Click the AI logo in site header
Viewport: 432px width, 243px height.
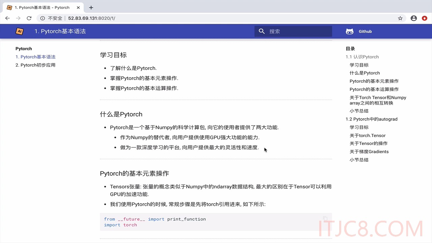(x=20, y=31)
